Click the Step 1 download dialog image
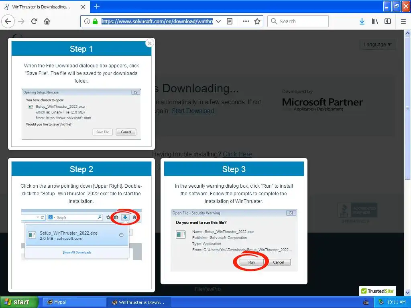The height and width of the screenshot is (308, 411). click(81, 114)
